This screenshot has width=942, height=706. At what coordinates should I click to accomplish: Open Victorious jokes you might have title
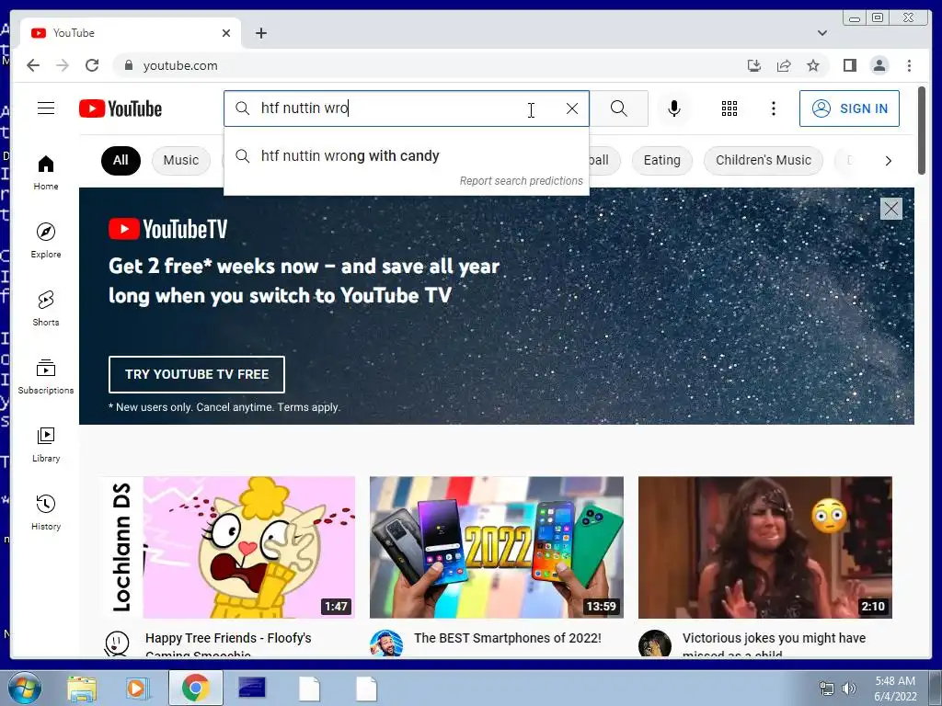pos(774,643)
